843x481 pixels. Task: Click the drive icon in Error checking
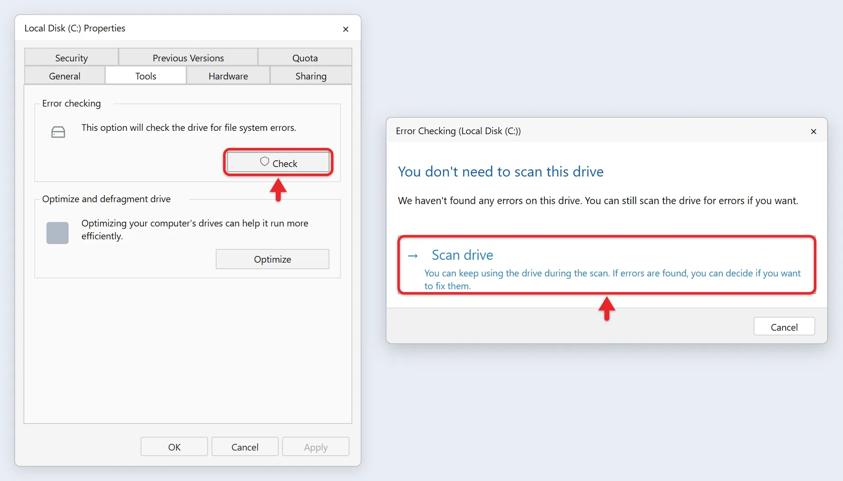pos(58,132)
